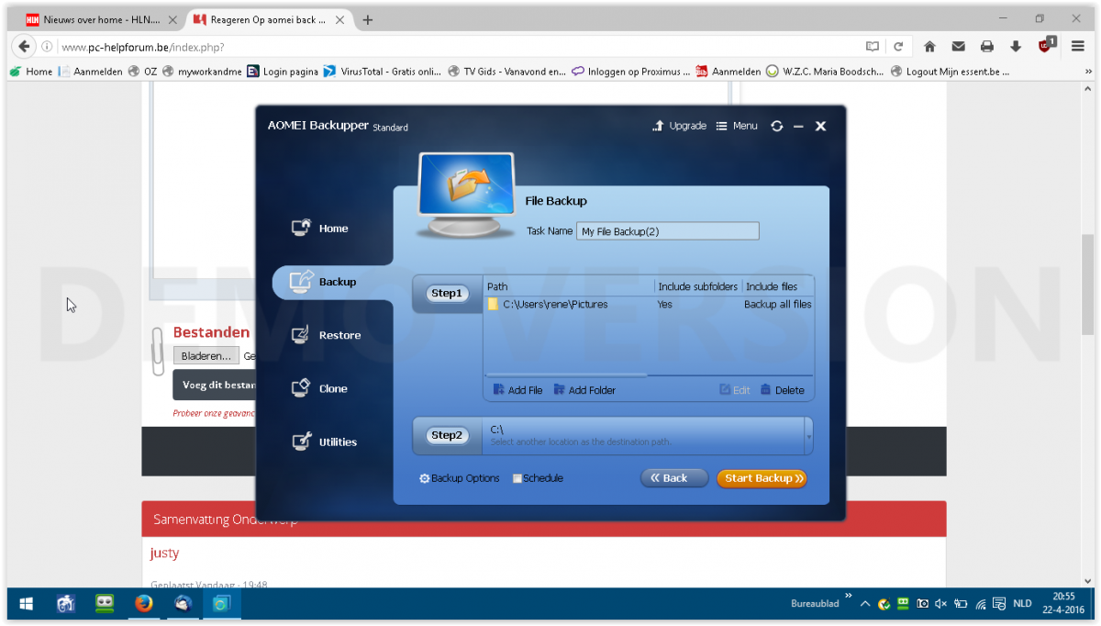Click Add File under Step1

518,390
